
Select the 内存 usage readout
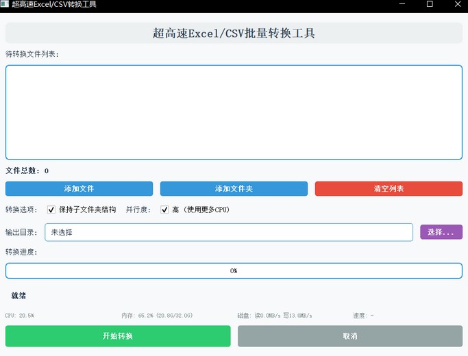[157, 316]
